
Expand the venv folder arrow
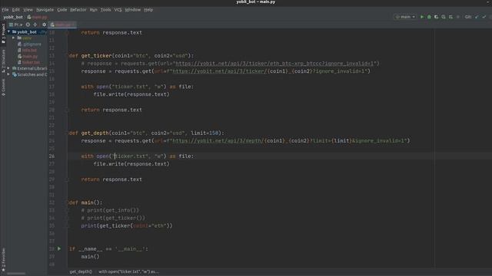click(x=14, y=38)
